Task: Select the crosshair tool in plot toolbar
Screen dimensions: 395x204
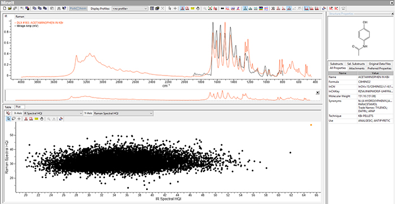Action: (19, 119)
